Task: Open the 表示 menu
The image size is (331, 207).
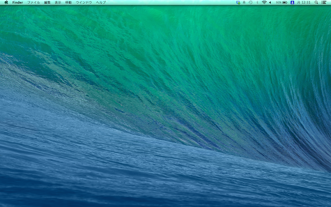Action: point(58,2)
